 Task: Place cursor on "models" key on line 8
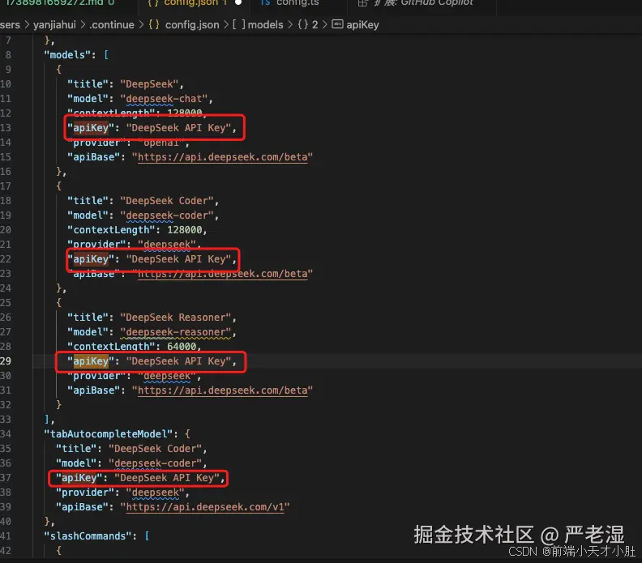click(x=67, y=55)
